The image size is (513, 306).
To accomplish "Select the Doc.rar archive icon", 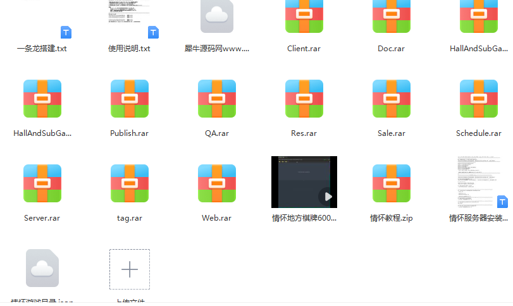I will (392, 16).
